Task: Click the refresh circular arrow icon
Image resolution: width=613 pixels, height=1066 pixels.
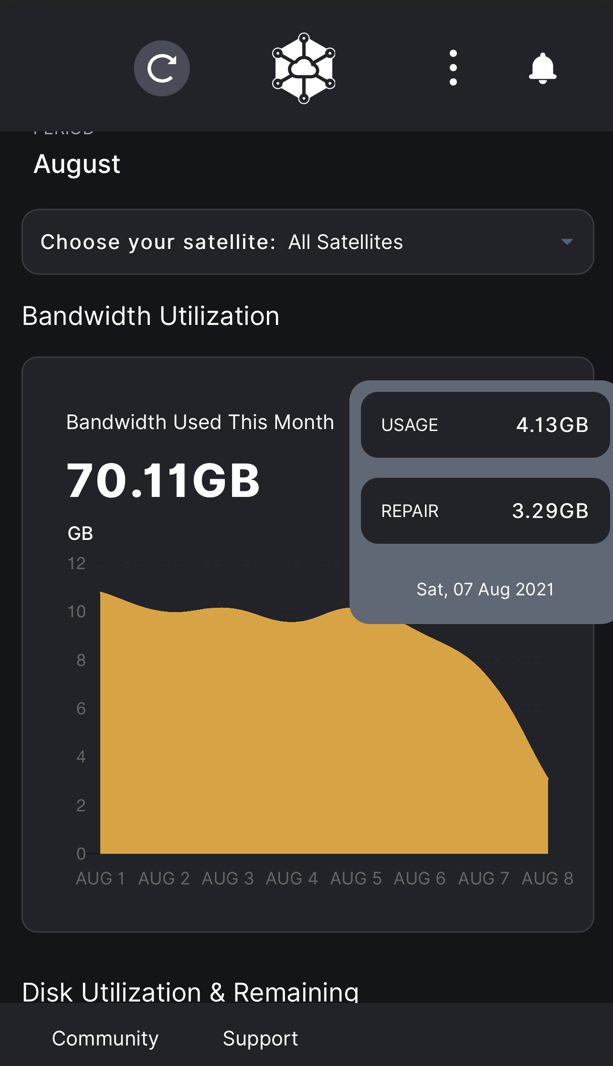Action: (161, 68)
